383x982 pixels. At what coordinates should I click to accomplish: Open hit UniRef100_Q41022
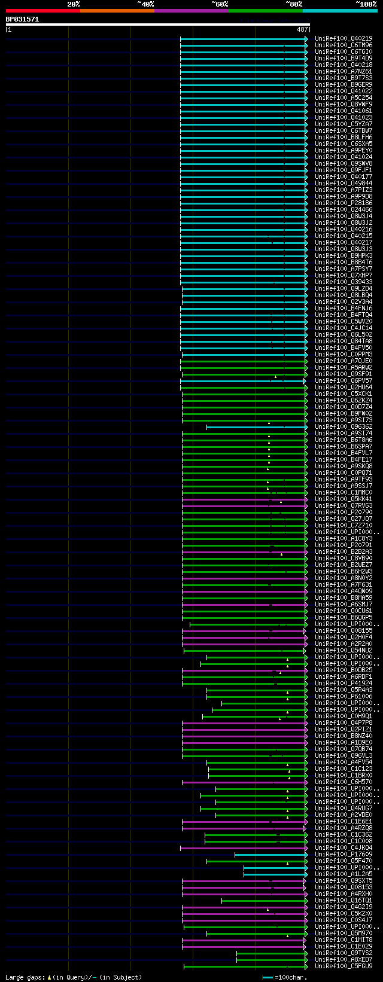(344, 92)
